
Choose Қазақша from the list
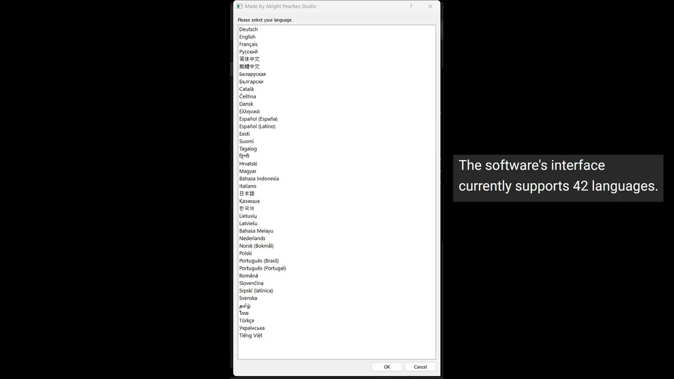[249, 201]
